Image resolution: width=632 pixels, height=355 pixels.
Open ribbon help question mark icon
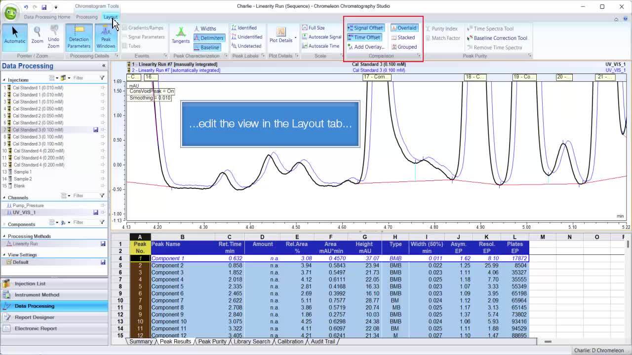click(625, 19)
